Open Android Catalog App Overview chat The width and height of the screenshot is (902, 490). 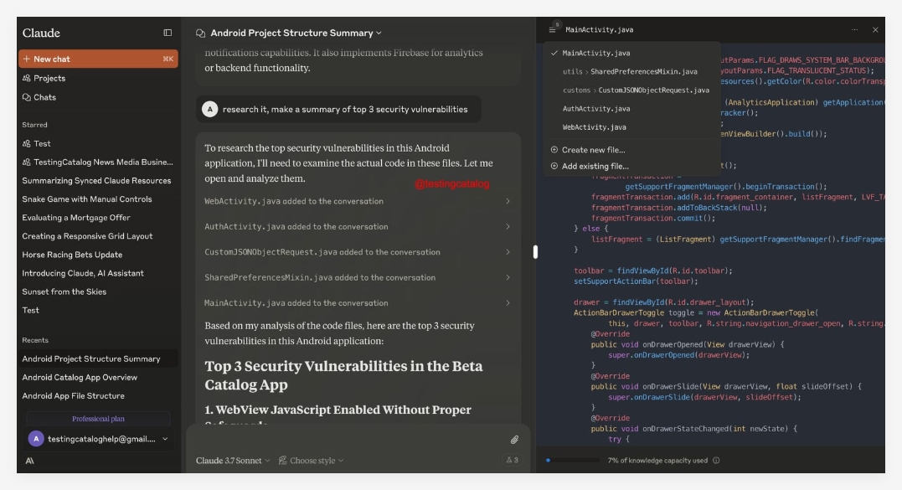[x=80, y=377]
